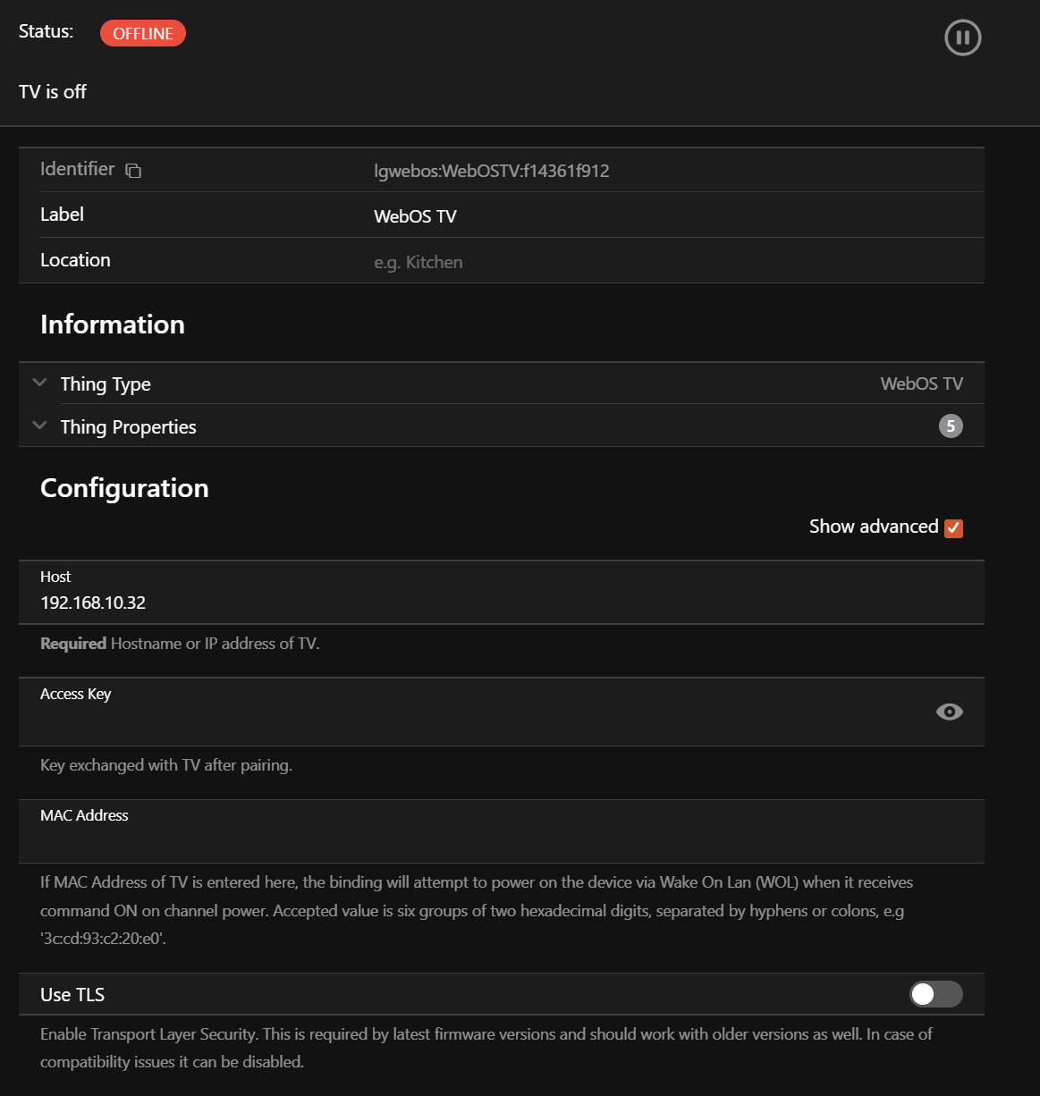The image size is (1040, 1096).
Task: Click the Use TLS label
Action: tap(72, 995)
